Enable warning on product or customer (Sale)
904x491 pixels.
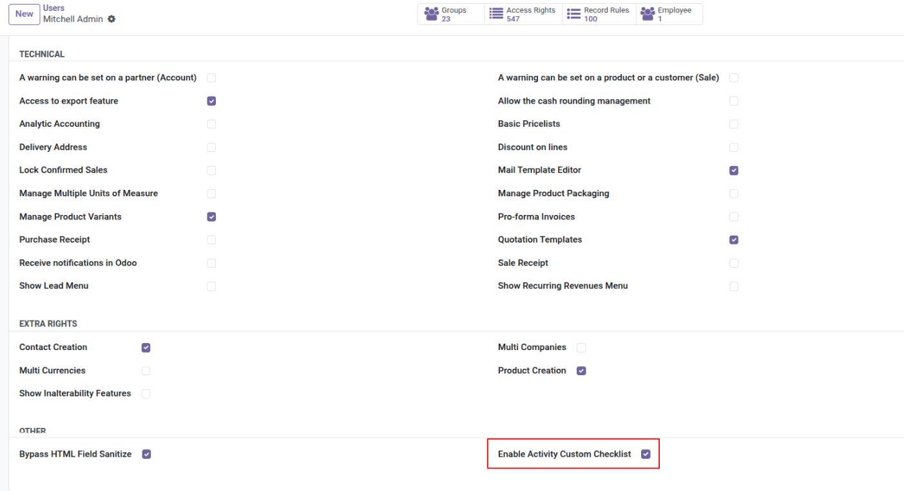(734, 78)
